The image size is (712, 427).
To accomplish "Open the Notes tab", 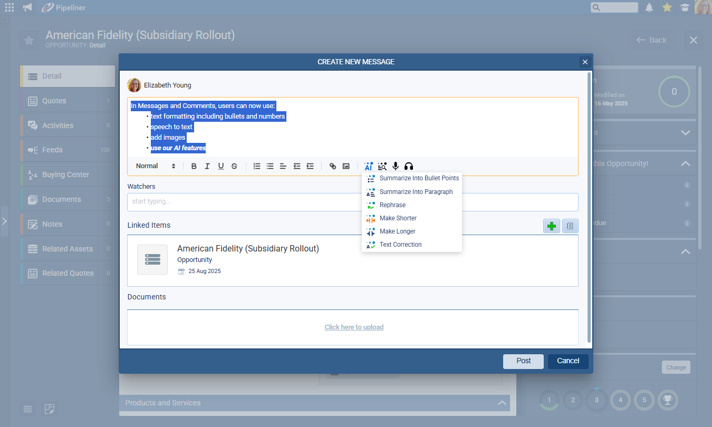I will click(68, 224).
